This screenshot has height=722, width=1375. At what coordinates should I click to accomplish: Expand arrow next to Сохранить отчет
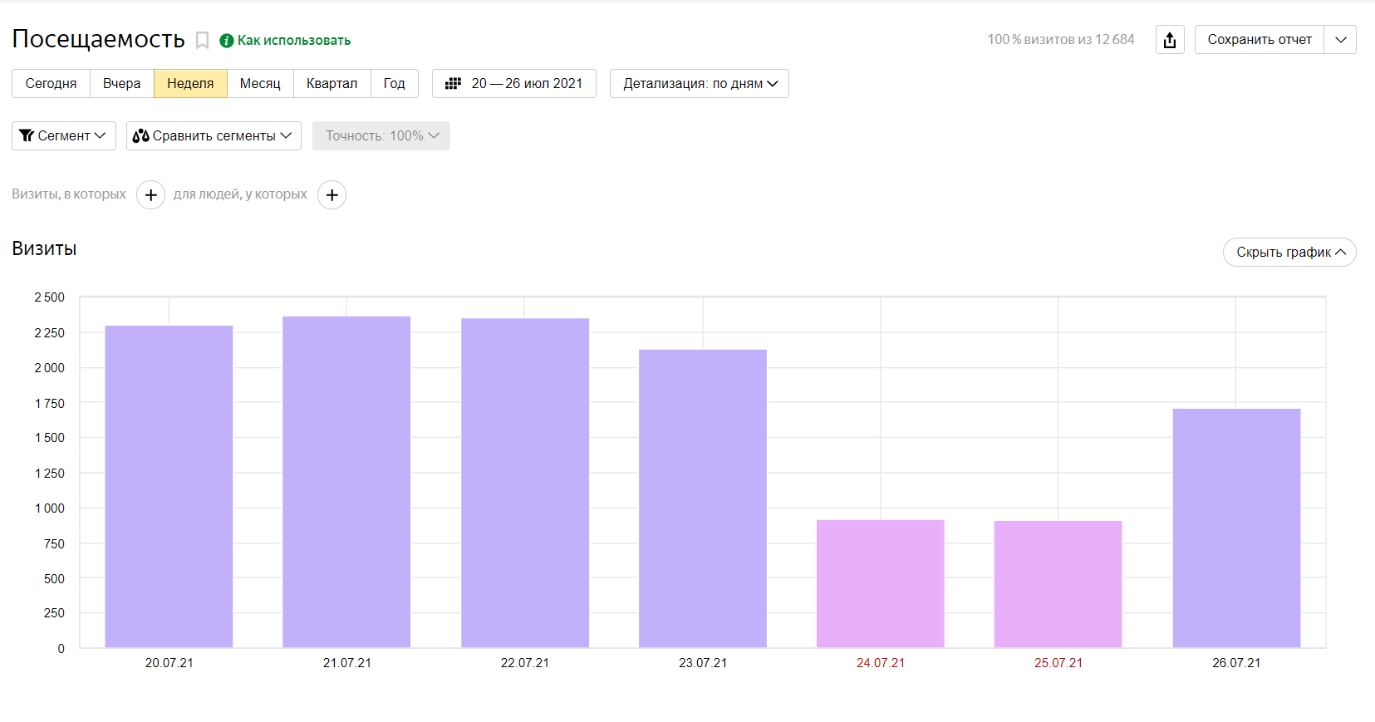[1340, 40]
